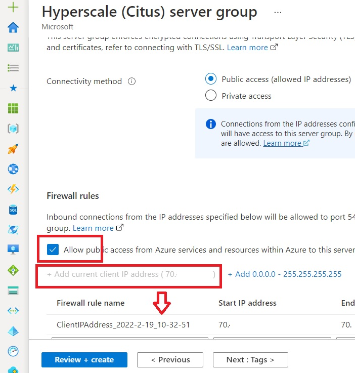
Task: Open the SQL databases icon
Action: coord(13,210)
